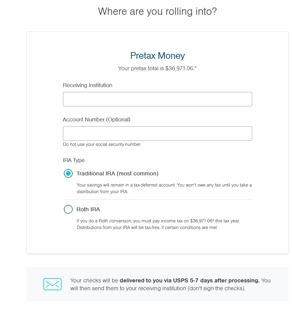Click the "Distributions from your IRA will be tax-free" line
292x314 pixels.
coord(147,228)
